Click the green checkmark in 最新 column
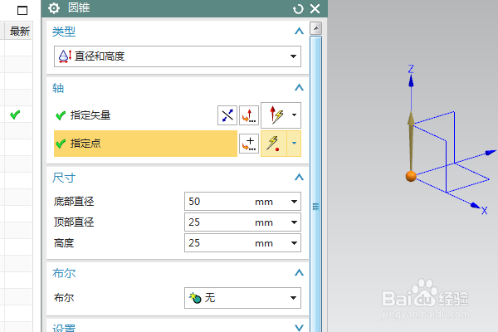This screenshot has width=498, height=332. click(x=15, y=115)
